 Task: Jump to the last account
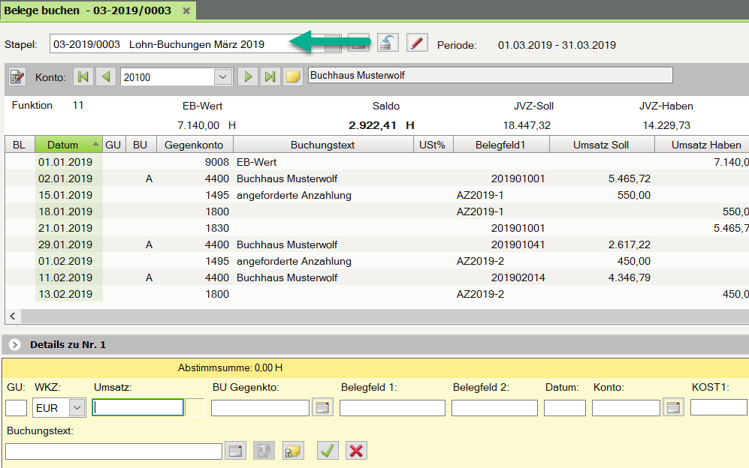pos(270,76)
